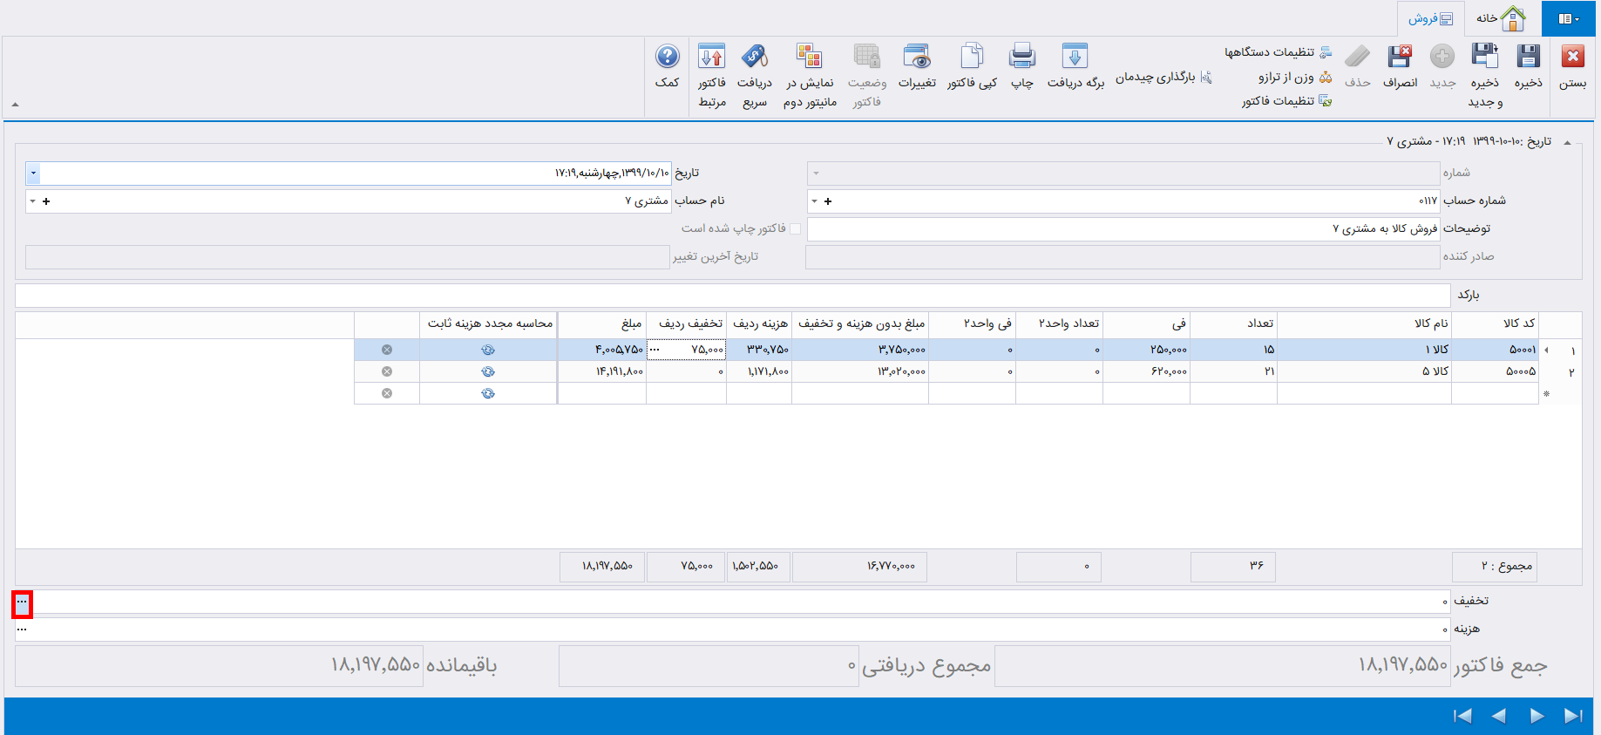Open Related Invoice (فاکتور مرتبط) icon
The width and height of the screenshot is (1601, 735).
point(711,58)
